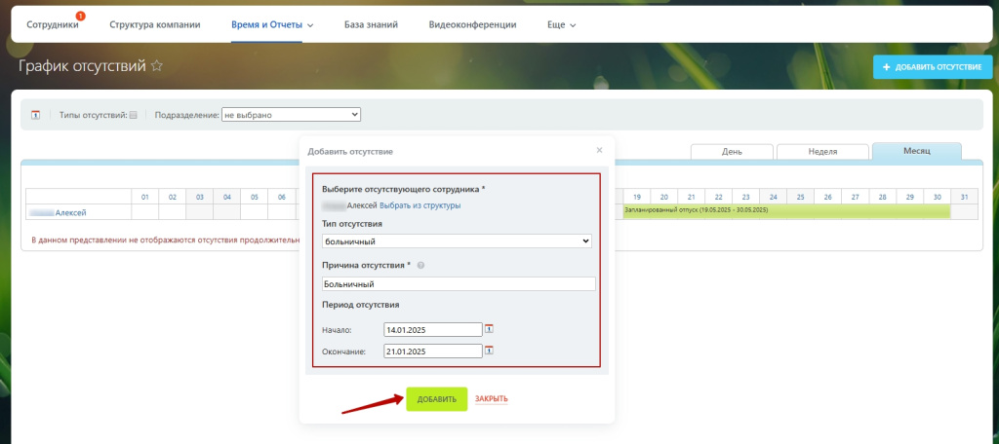
Task: Close the Добавить отсутствие dialog with X
Action: pyautogui.click(x=599, y=150)
